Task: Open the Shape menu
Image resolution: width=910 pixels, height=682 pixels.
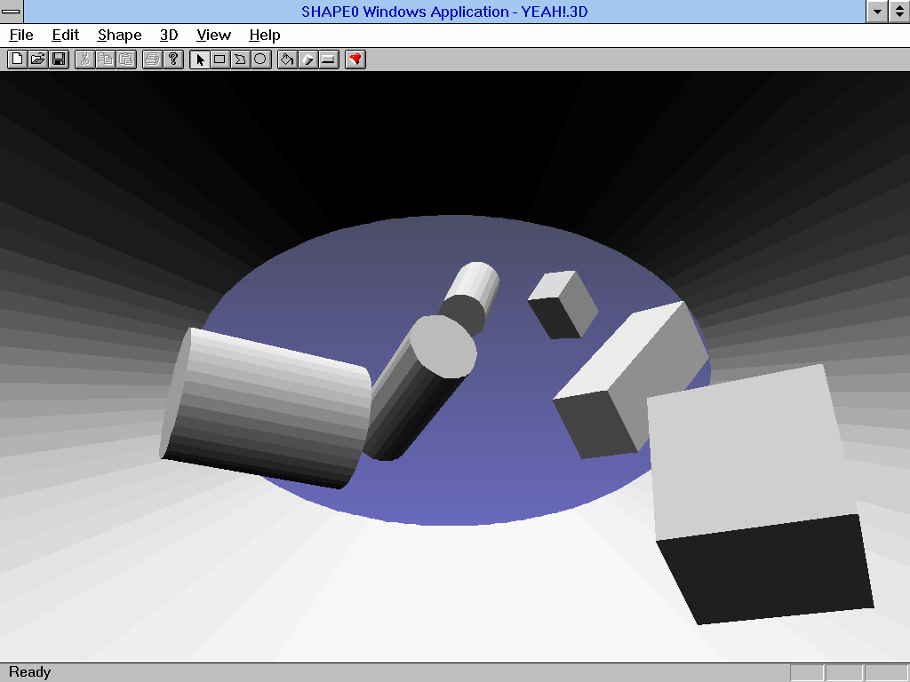Action: point(120,36)
